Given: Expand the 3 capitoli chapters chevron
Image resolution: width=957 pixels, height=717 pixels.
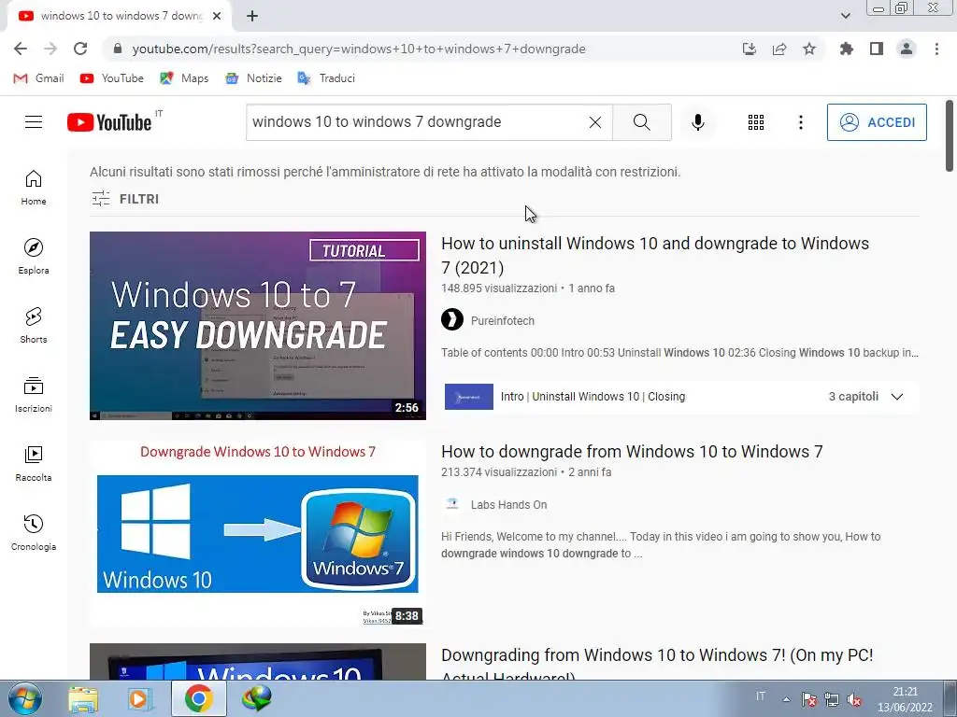Looking at the screenshot, I should [x=896, y=396].
